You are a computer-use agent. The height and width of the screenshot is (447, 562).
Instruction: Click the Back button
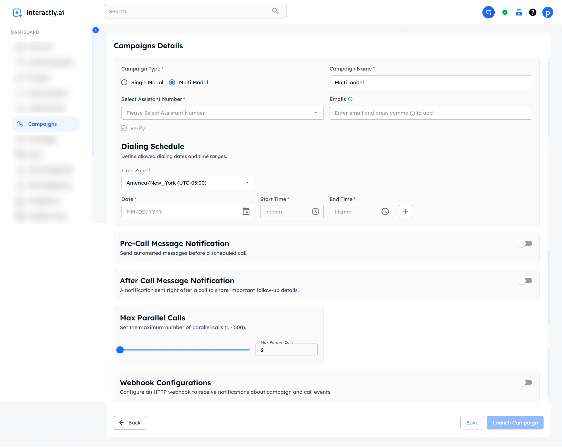130,423
